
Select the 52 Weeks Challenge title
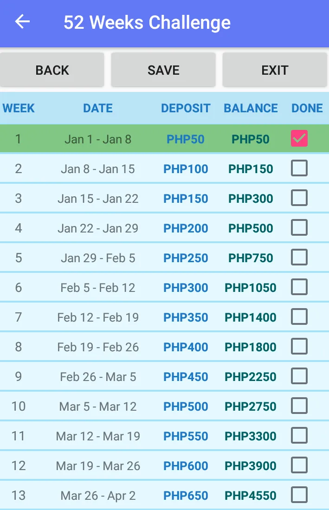click(x=147, y=22)
